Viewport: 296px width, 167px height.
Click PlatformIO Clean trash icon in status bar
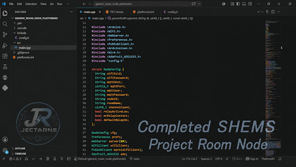(47, 159)
